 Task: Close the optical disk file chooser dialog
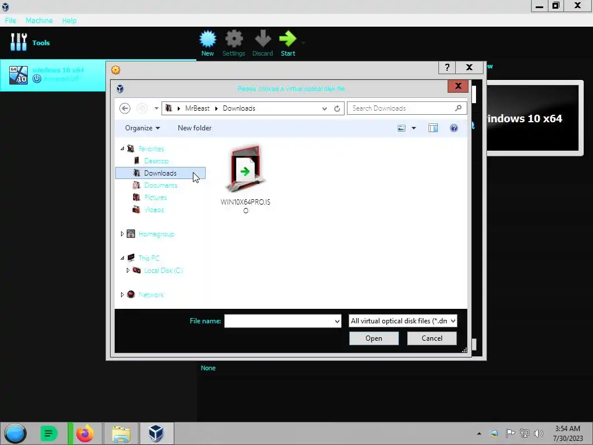pyautogui.click(x=458, y=86)
